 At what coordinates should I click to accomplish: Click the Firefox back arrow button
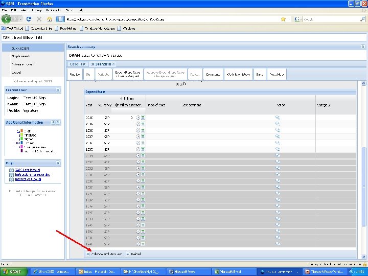(7, 19)
